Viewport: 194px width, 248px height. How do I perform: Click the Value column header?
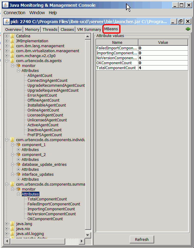click(x=163, y=43)
